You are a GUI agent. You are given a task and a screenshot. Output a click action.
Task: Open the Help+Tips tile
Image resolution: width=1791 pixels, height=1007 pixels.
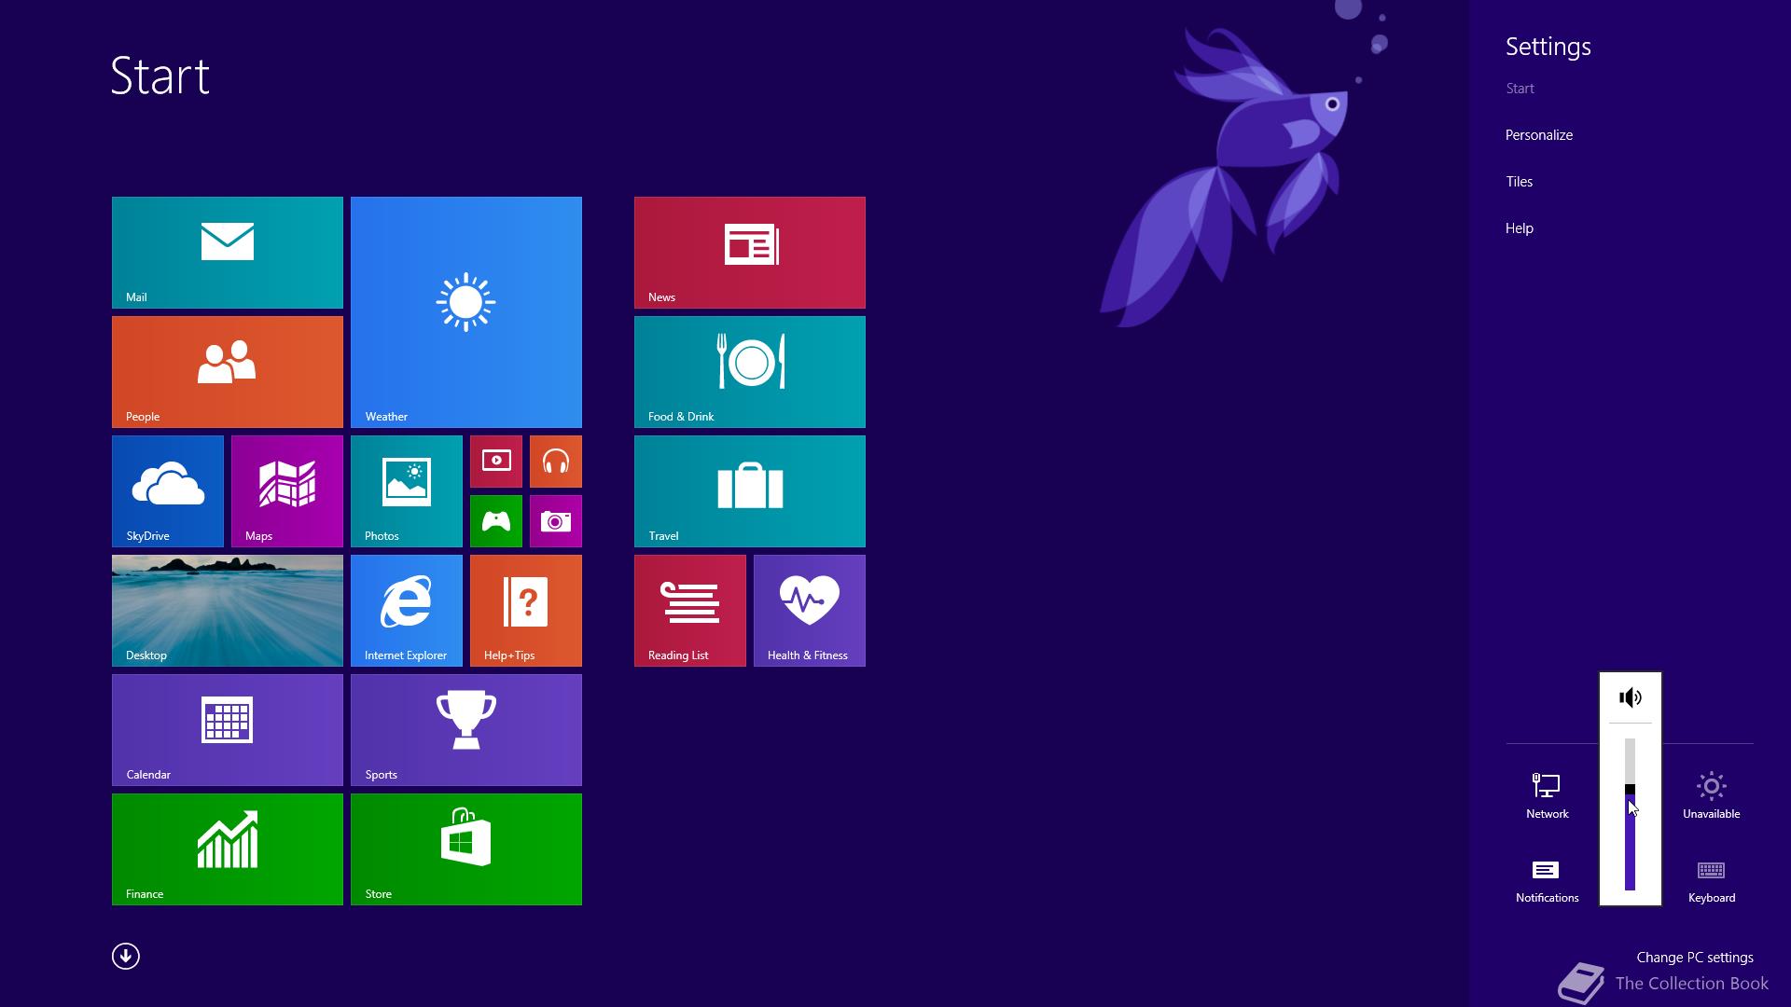click(526, 611)
